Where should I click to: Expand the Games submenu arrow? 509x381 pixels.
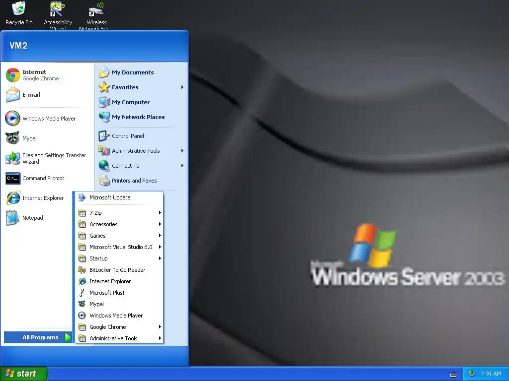click(160, 236)
